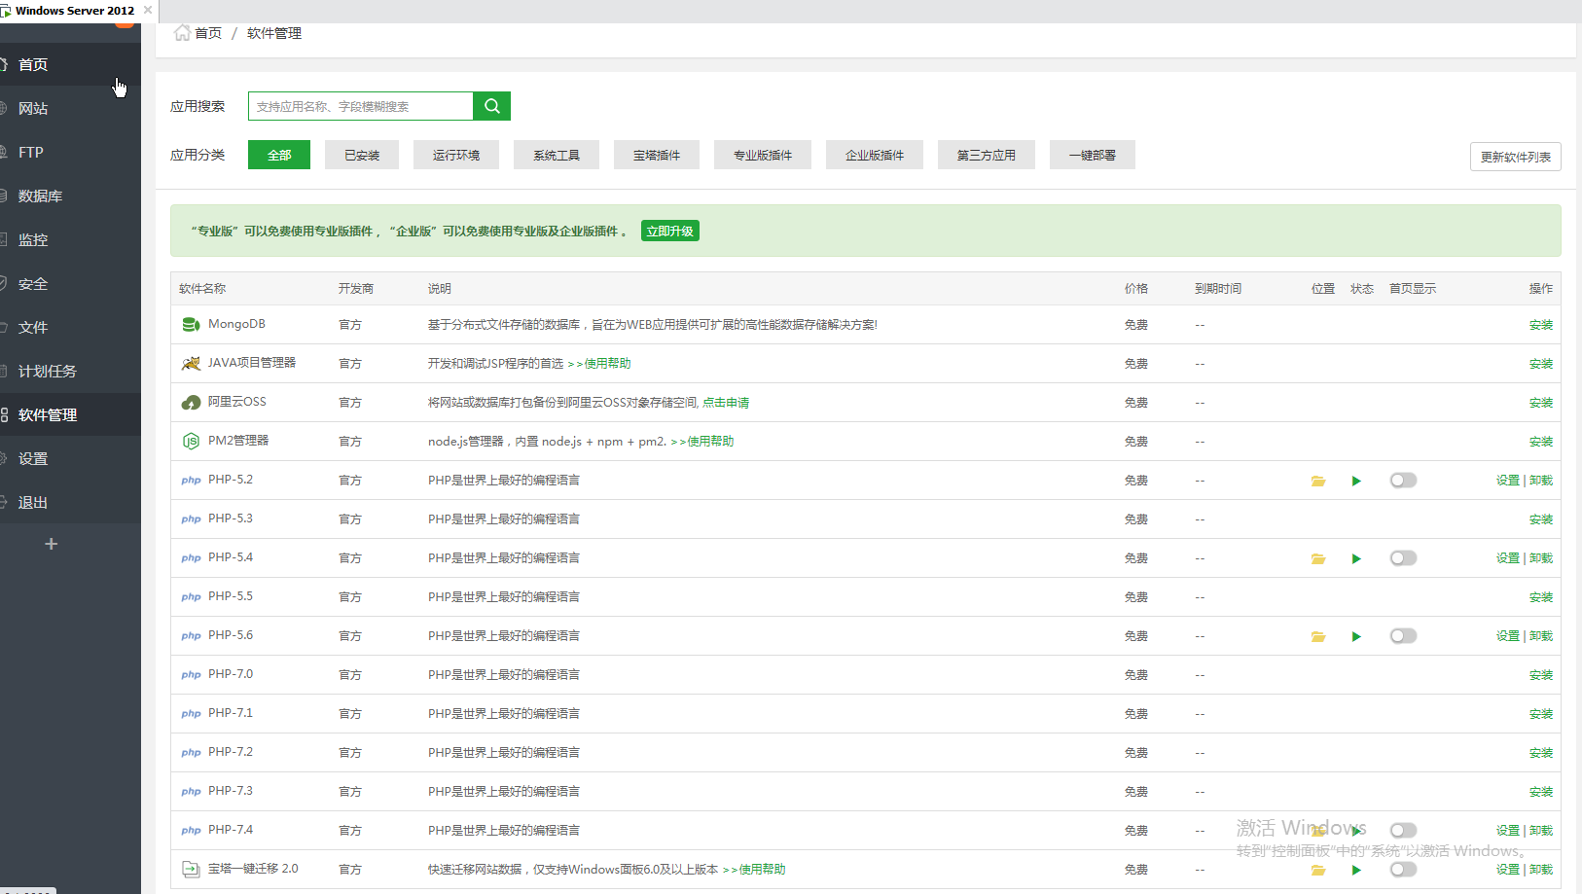The width and height of the screenshot is (1582, 894).
Task: Select the 专业版插件 category filter
Action: click(763, 155)
